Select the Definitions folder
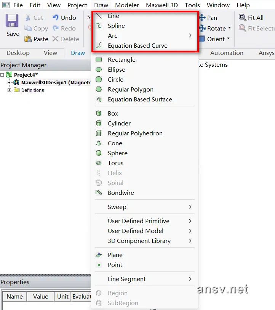The image size is (275, 310). tap(33, 90)
